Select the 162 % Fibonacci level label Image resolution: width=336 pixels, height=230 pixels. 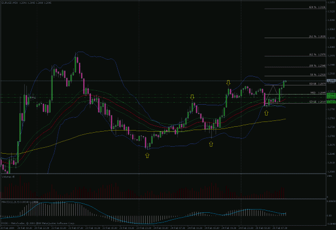tap(317, 55)
